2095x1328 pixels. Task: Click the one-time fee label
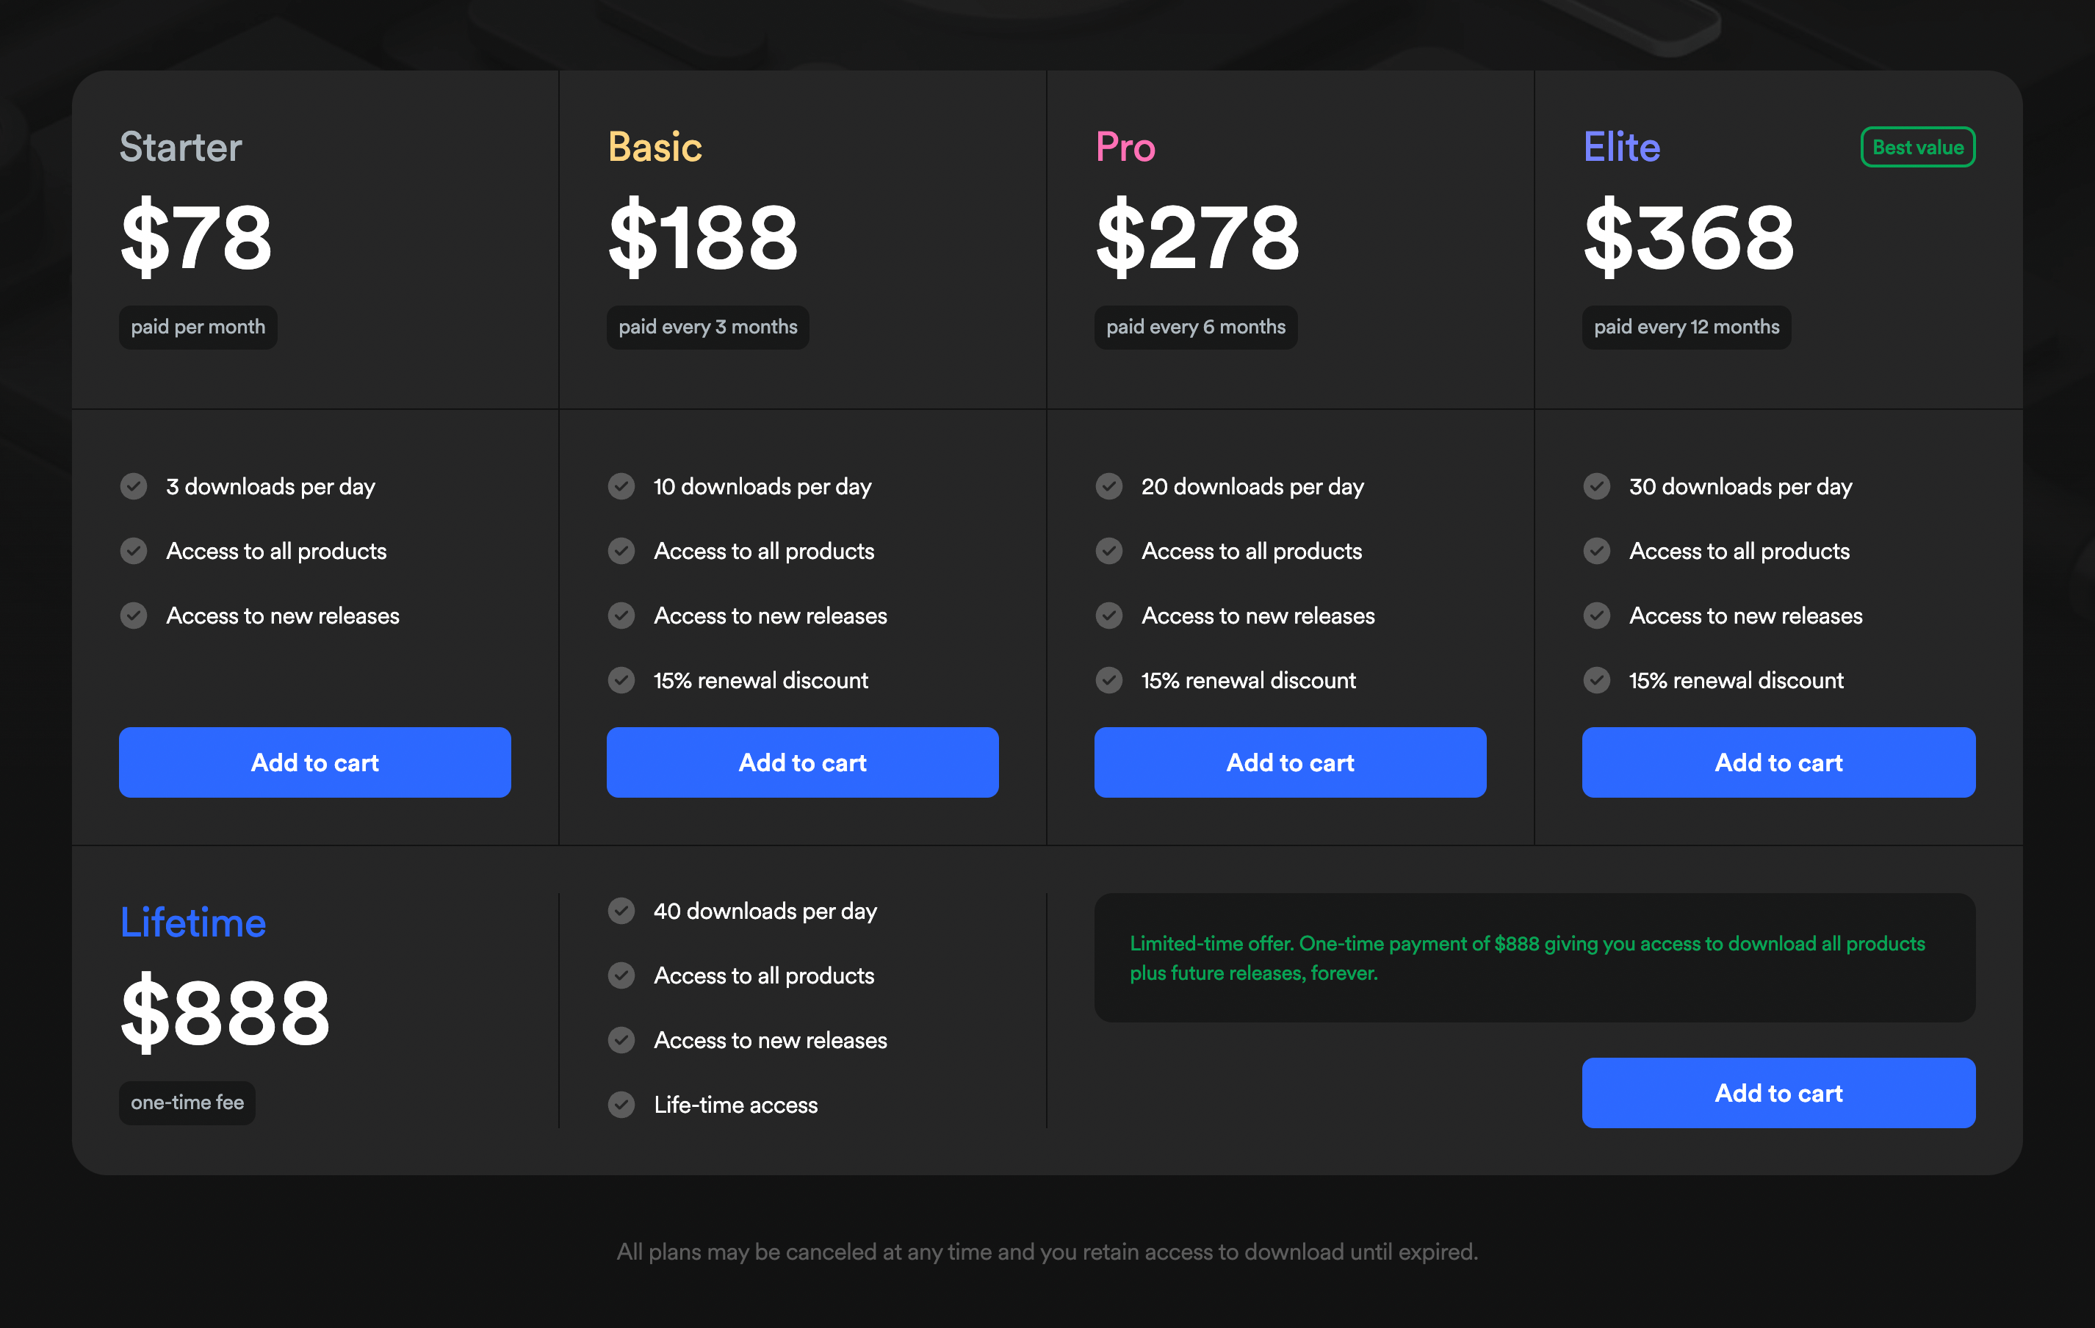point(187,1103)
